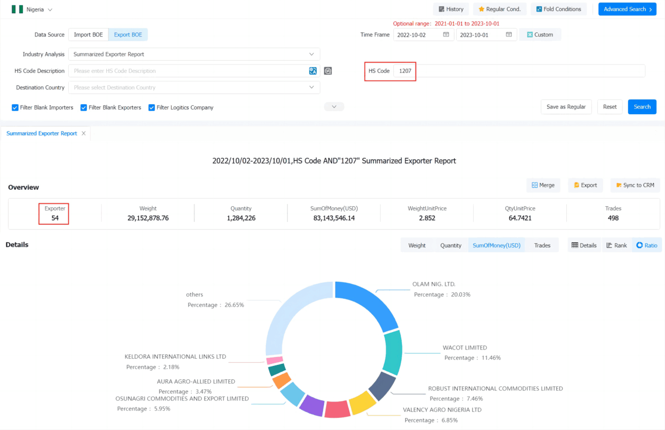
Task: Open Advanced Search
Action: [x=627, y=9]
